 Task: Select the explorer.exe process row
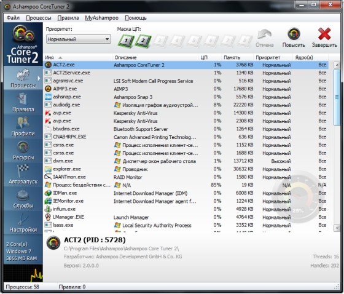[186, 169]
